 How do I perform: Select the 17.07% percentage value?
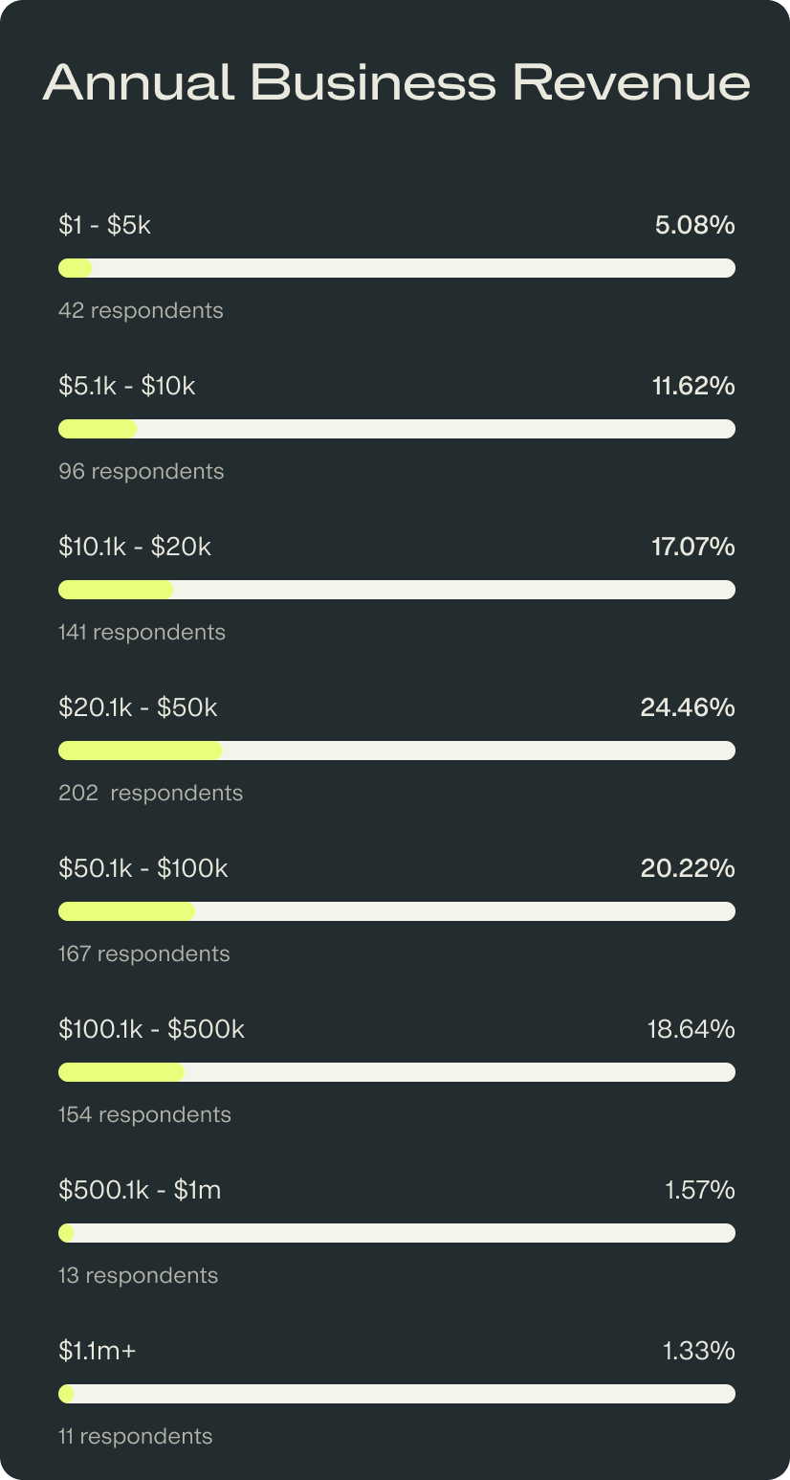pos(693,548)
